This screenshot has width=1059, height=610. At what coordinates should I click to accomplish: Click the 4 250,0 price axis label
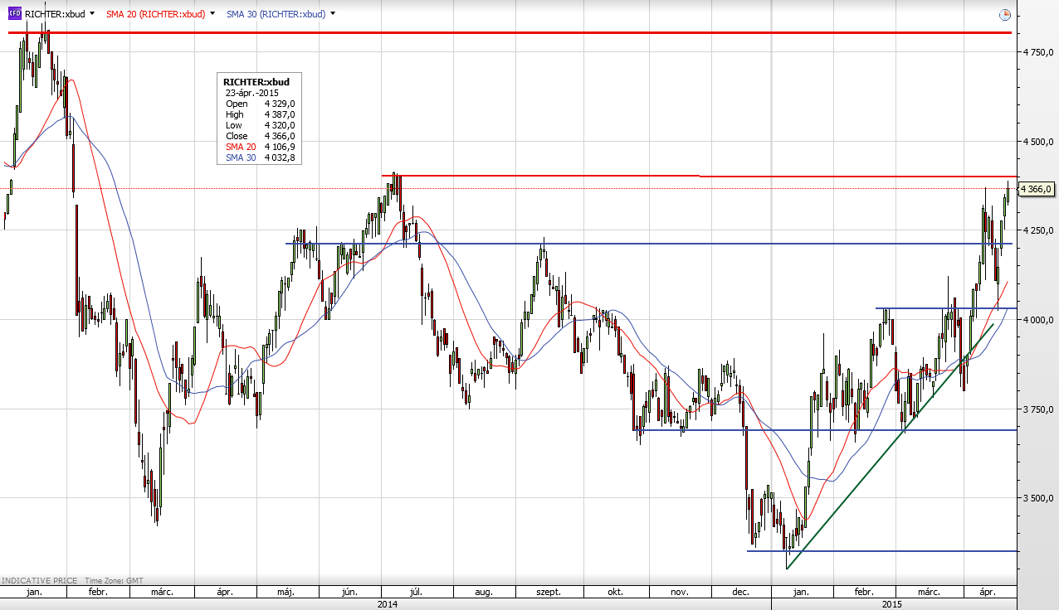point(1037,230)
